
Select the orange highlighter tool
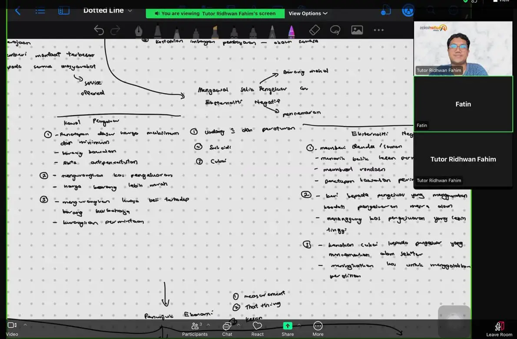pyautogui.click(x=215, y=32)
